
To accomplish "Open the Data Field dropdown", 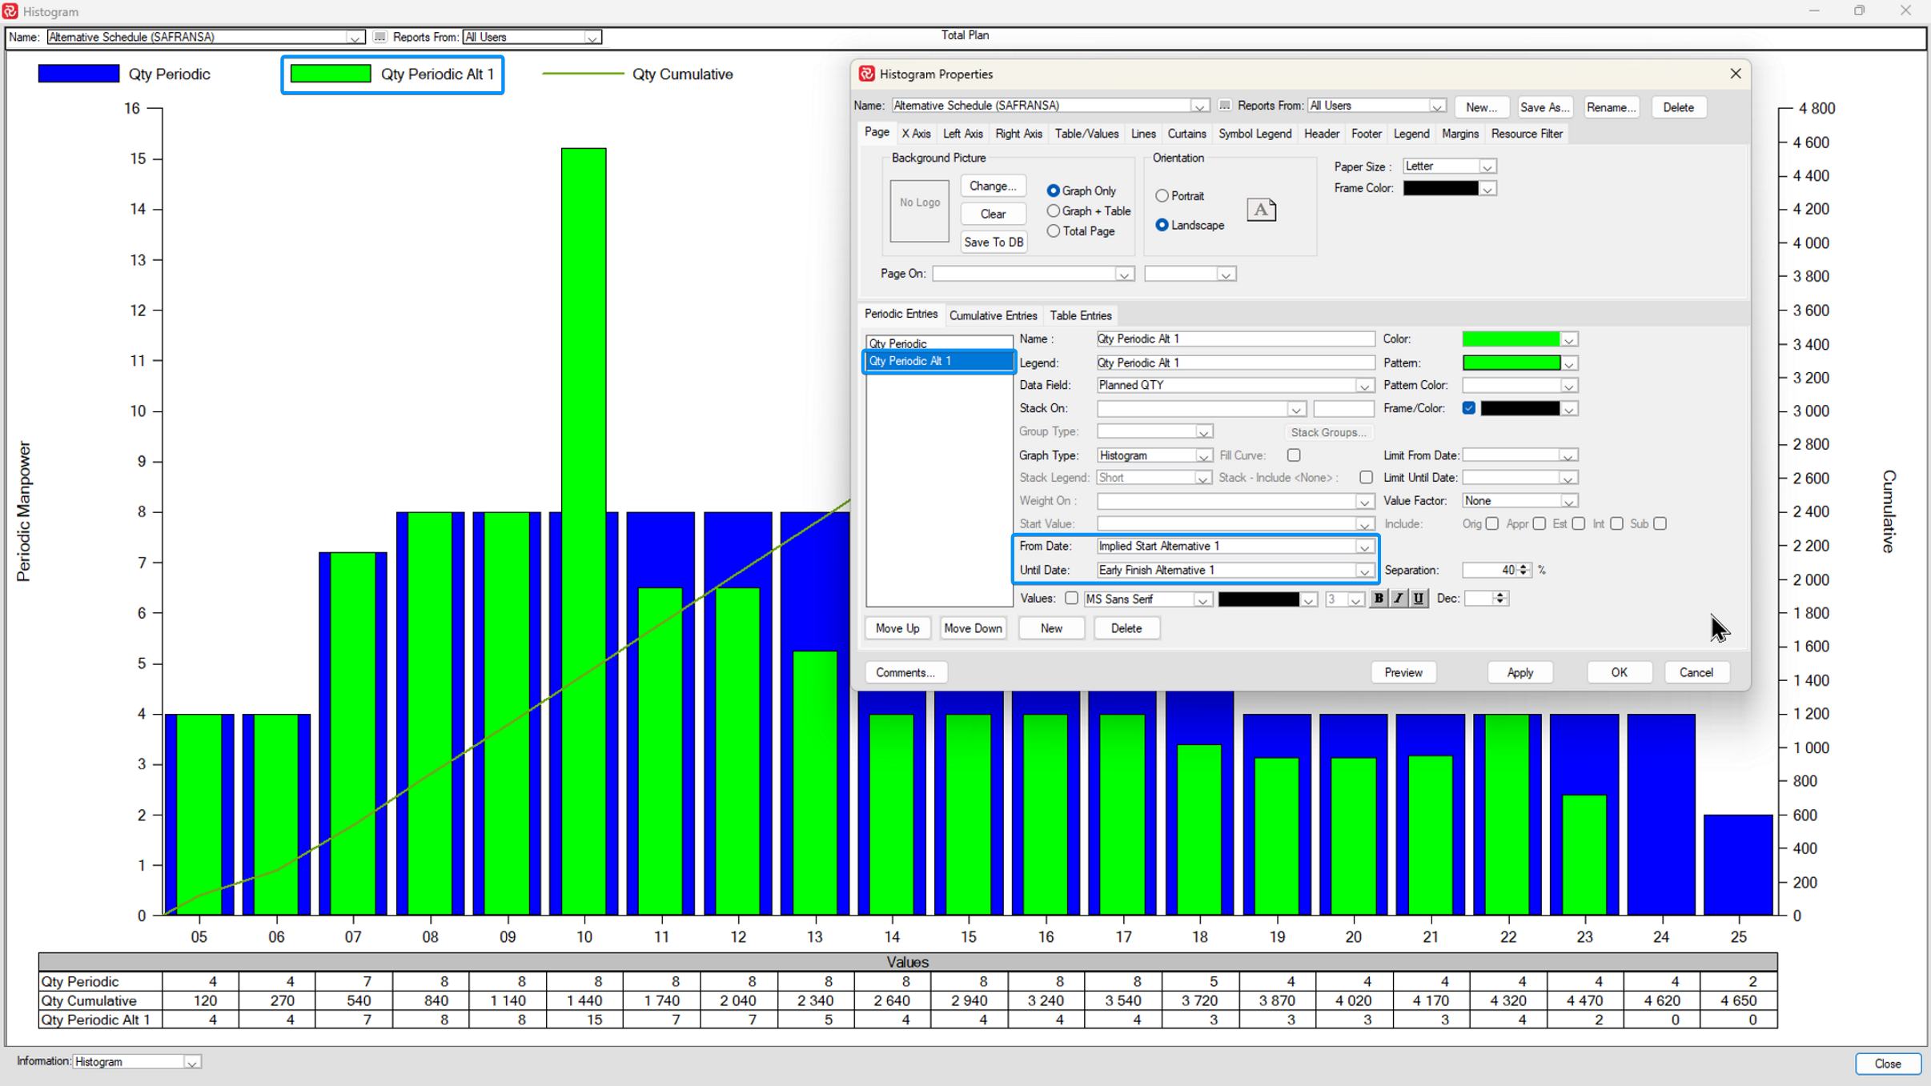I will point(1363,387).
